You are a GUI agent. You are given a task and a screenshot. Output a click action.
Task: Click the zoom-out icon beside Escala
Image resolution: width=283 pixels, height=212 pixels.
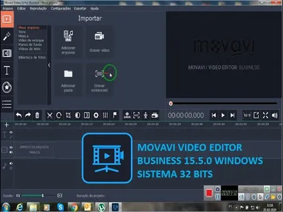[18, 196]
